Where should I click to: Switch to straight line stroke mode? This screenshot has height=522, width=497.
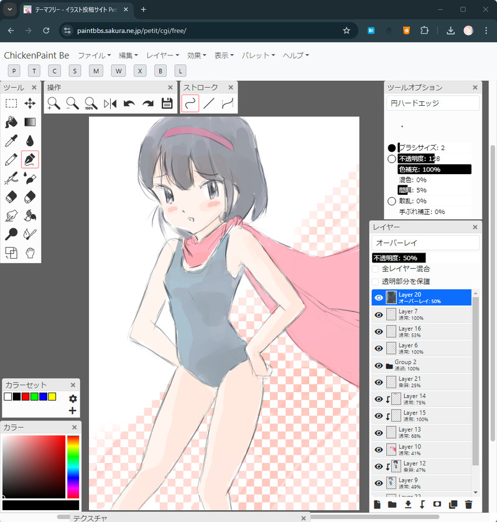coord(209,104)
